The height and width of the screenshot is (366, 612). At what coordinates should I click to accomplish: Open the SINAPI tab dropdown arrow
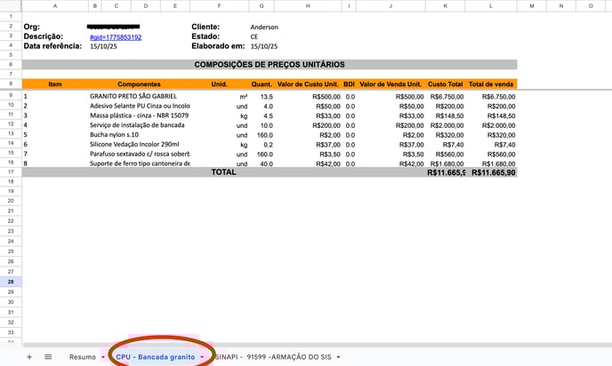(339, 356)
